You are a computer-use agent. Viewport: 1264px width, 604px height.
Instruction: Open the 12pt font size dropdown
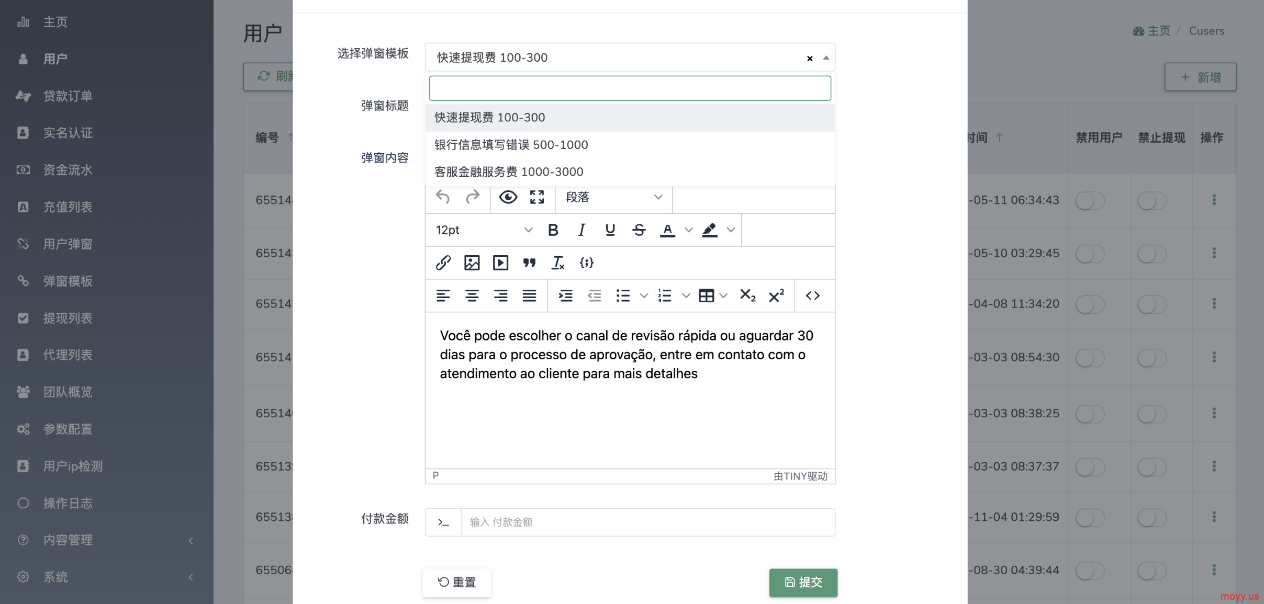click(x=484, y=230)
